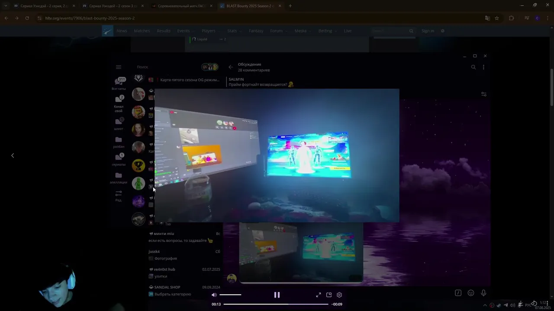
Task: Click HLTV "Sign in" link
Action: (428, 31)
